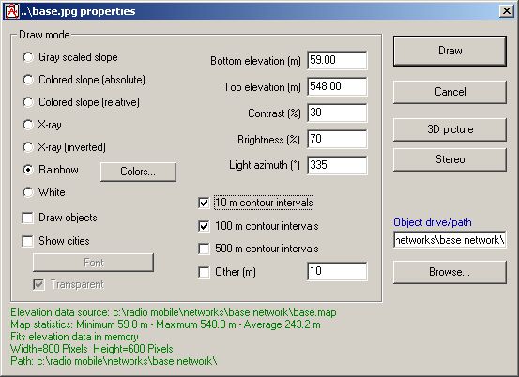Image resolution: width=519 pixels, height=377 pixels.
Task: Check the Other (m) contour option
Action: (204, 272)
